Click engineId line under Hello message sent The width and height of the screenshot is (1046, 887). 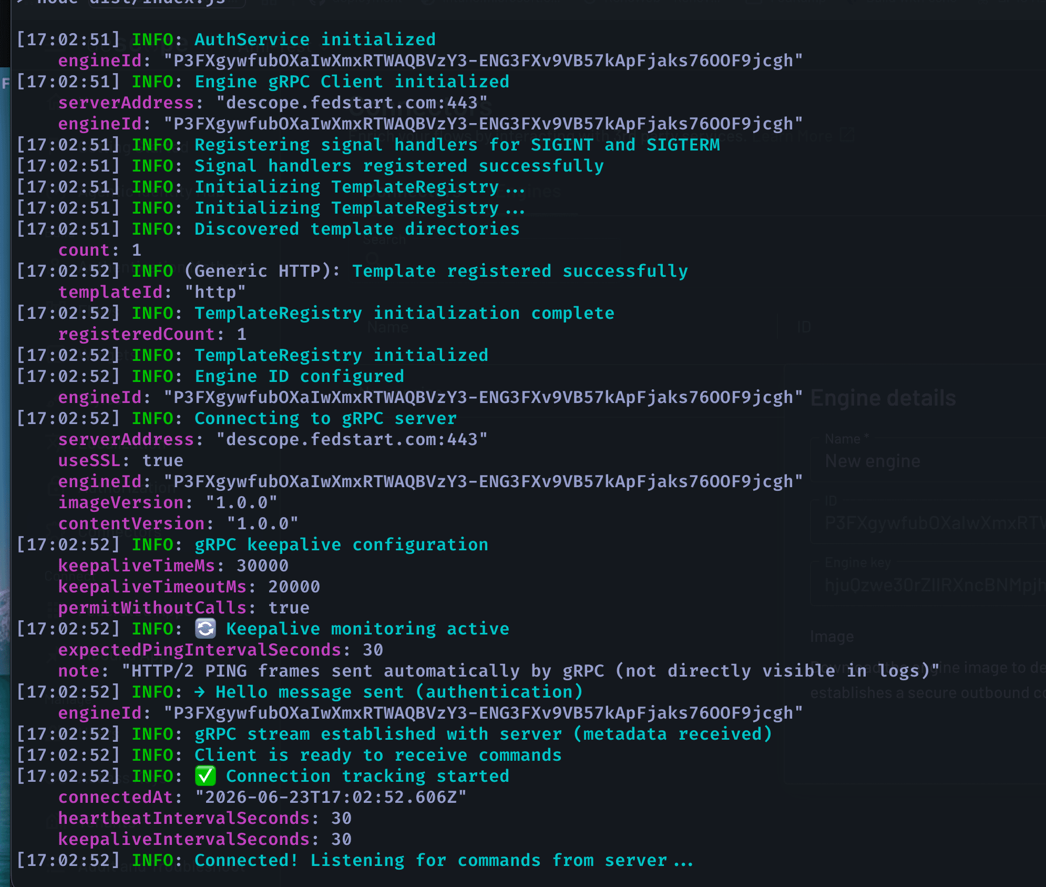(430, 713)
